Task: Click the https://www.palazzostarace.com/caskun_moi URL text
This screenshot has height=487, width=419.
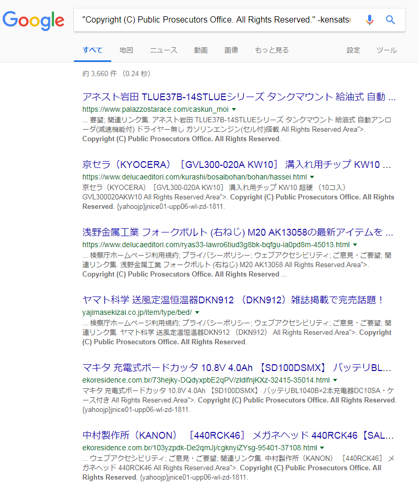Action: (155, 109)
